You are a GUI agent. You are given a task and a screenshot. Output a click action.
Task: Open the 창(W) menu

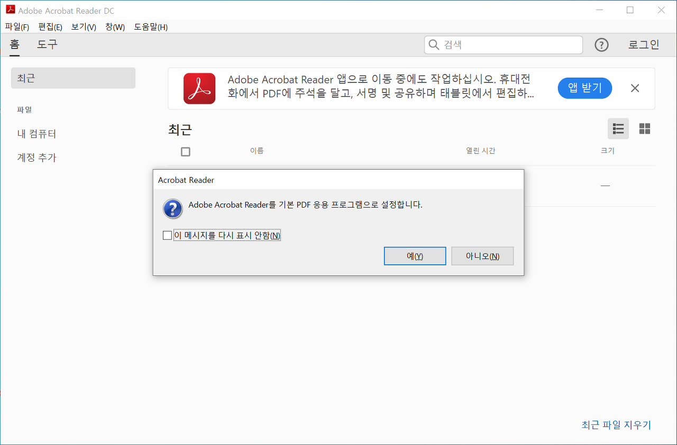(x=115, y=27)
